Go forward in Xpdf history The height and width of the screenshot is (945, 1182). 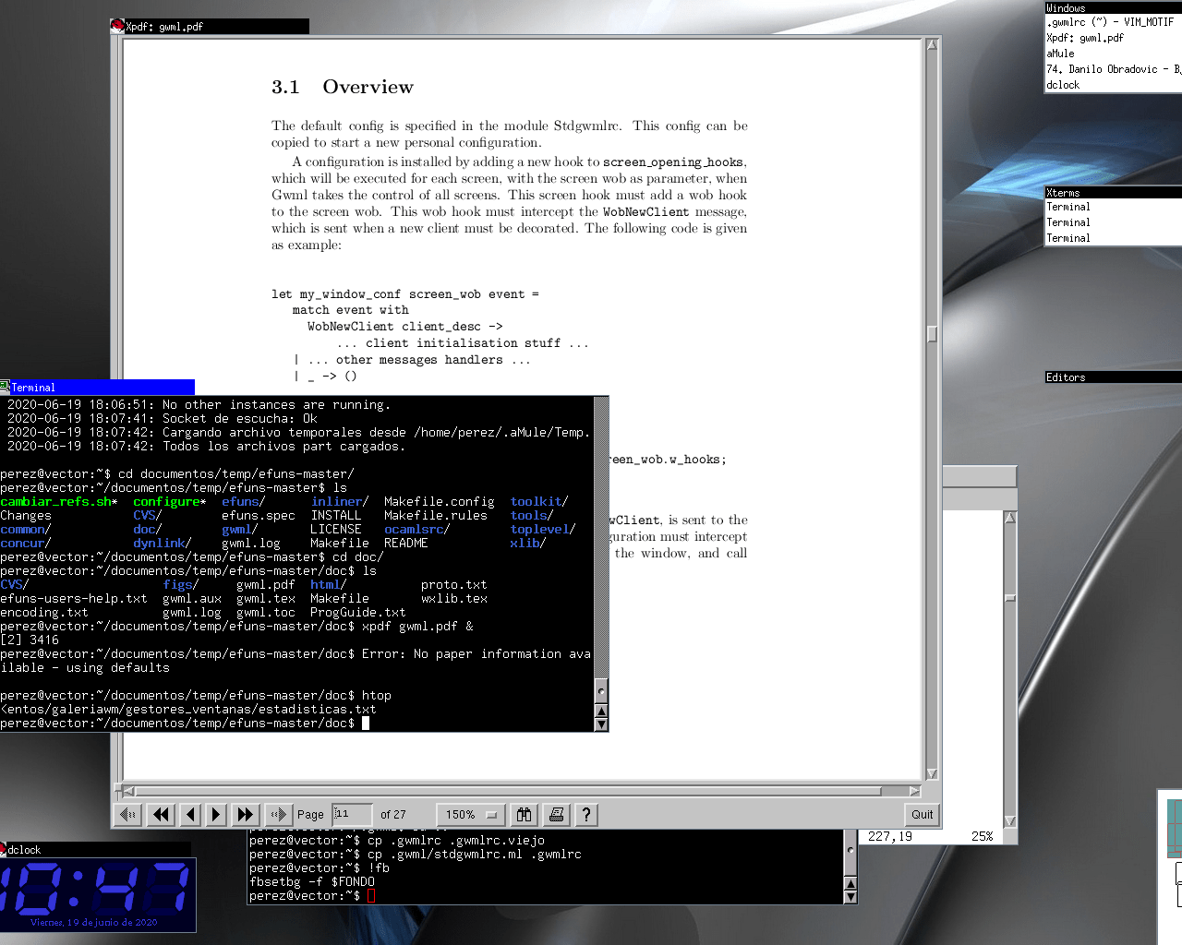[x=277, y=814]
